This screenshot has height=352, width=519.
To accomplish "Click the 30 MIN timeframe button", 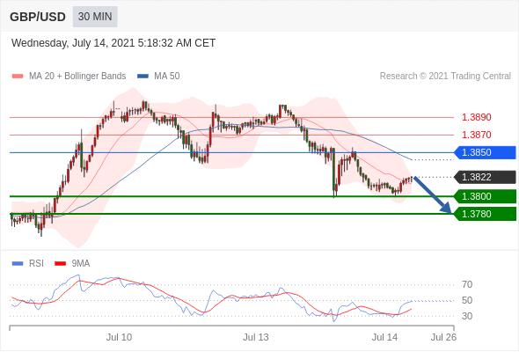I will pyautogui.click(x=95, y=17).
